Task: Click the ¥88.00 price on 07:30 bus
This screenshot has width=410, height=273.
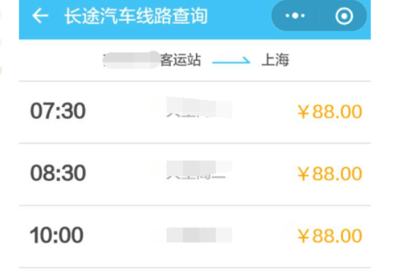Action: point(329,112)
